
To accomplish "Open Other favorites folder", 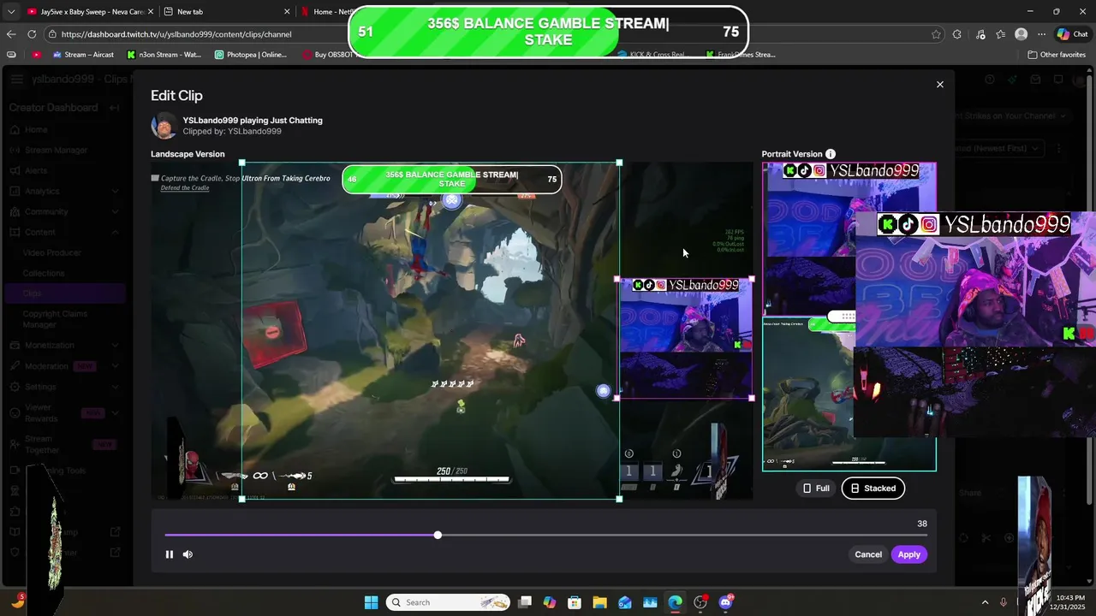I will click(1057, 55).
